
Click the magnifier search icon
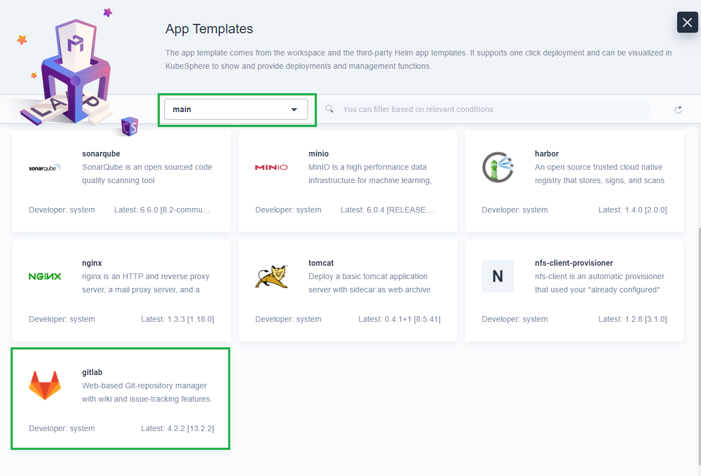329,109
